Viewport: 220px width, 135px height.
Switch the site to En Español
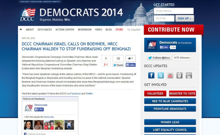tap(134, 30)
